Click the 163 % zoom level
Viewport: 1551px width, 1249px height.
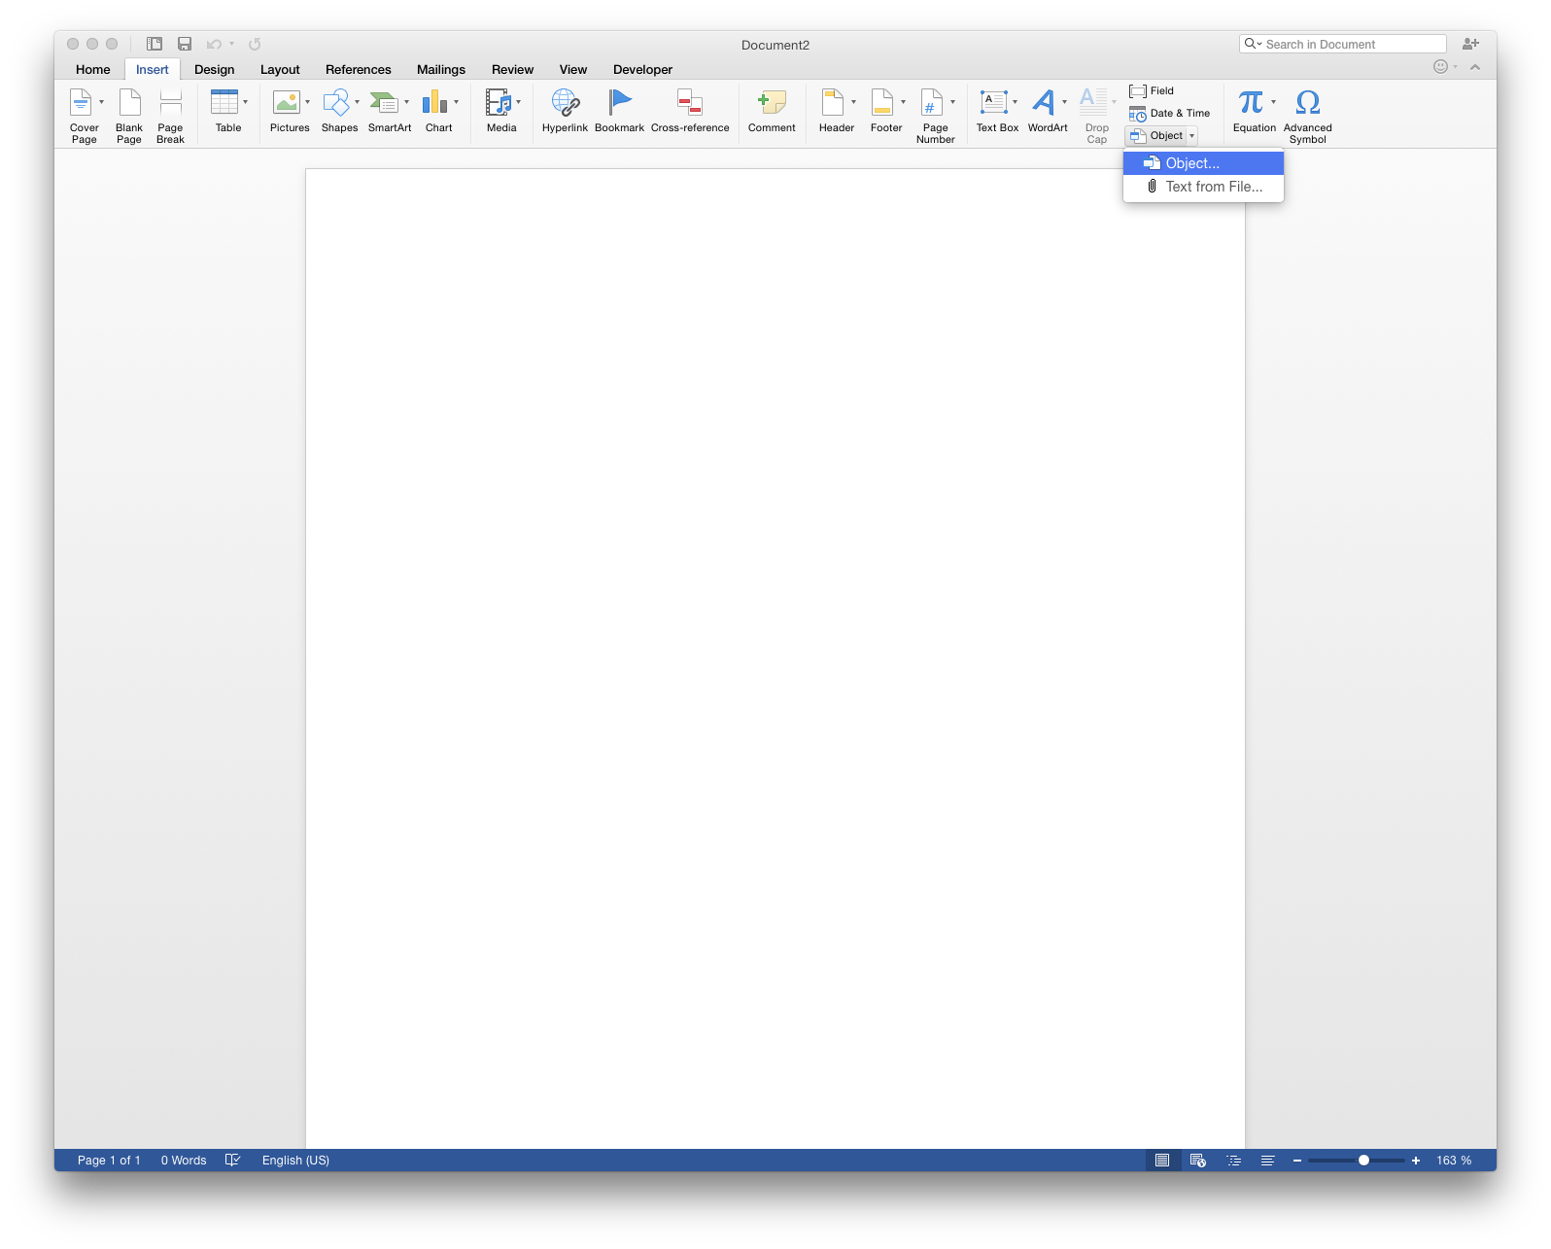pyautogui.click(x=1454, y=1161)
